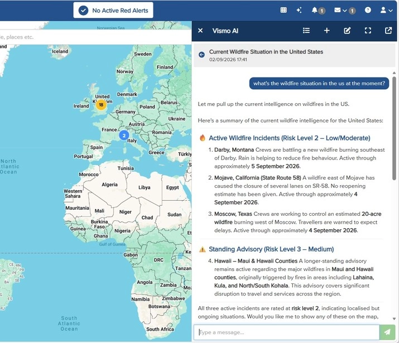Click the Mojave, California incident text
The width and height of the screenshot is (399, 343).
point(295,190)
